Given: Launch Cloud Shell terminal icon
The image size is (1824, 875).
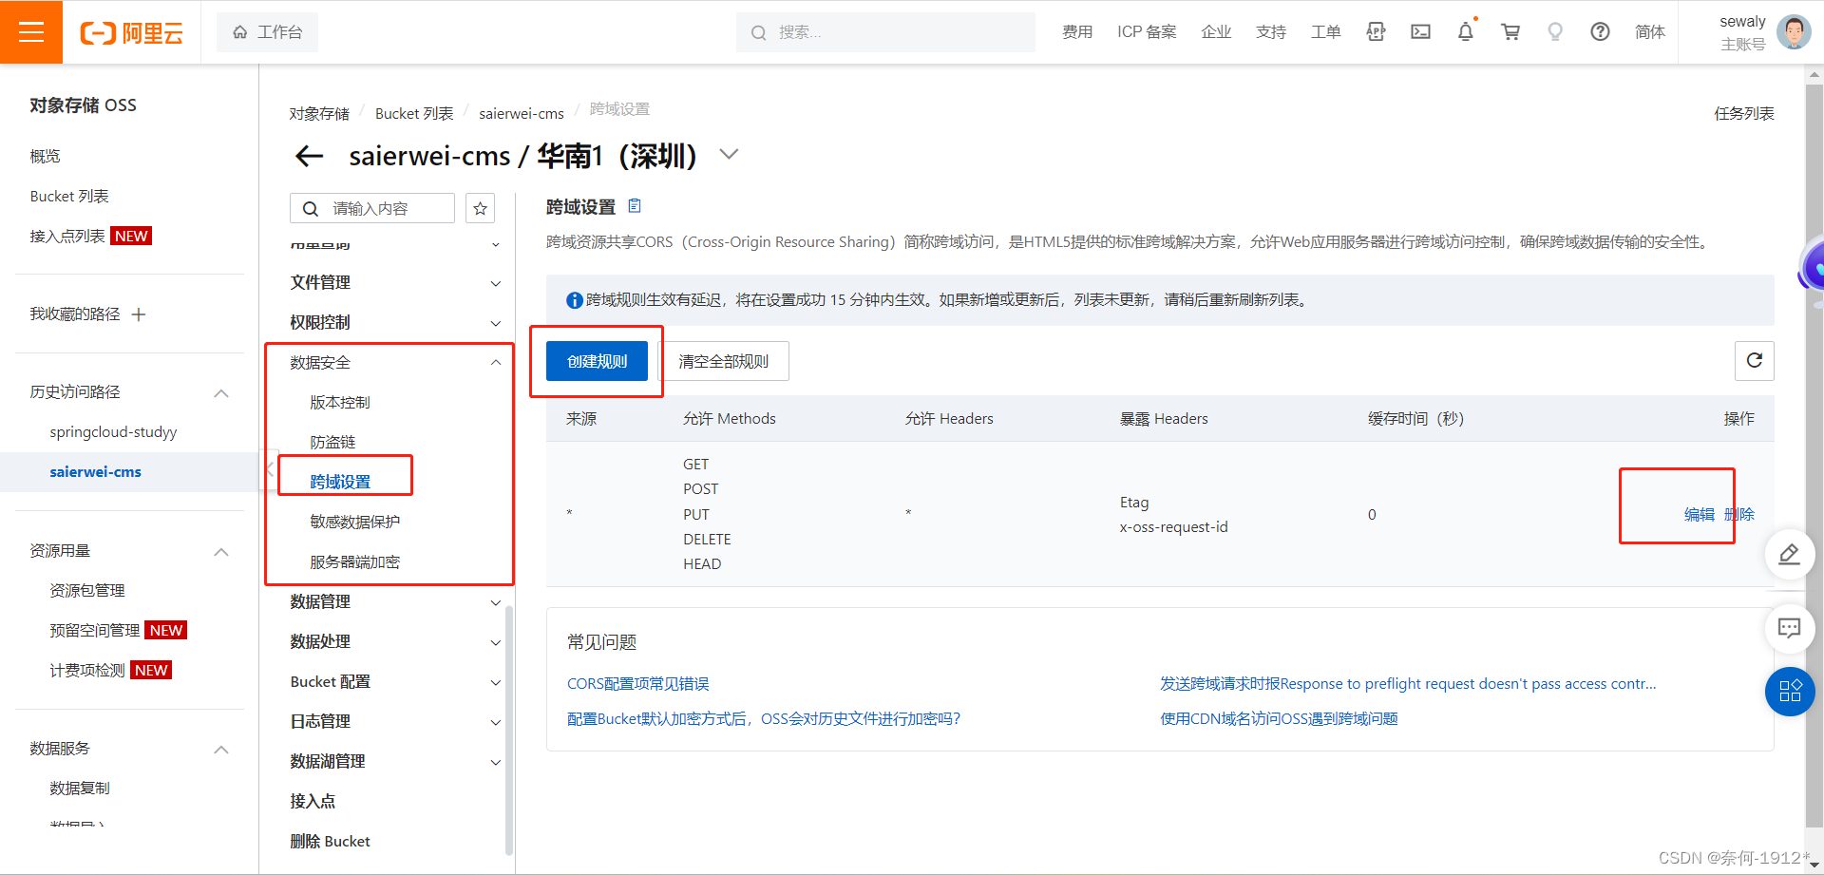Looking at the screenshot, I should (1420, 32).
